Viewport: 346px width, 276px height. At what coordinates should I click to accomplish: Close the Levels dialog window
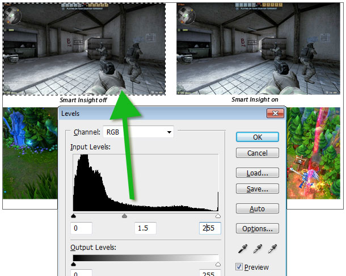click(x=275, y=114)
